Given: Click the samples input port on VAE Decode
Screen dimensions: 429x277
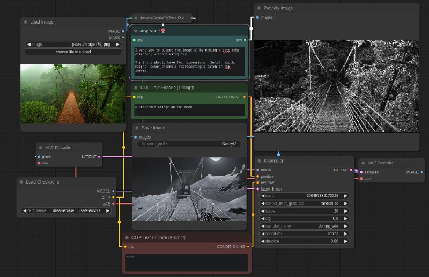Looking at the screenshot, I should pos(361,172).
